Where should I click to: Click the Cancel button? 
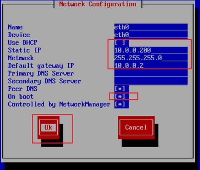(136, 127)
